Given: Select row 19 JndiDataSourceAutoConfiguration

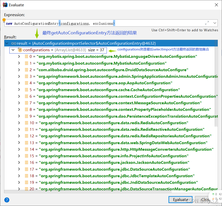Looking at the screenshot, I should click(111, 182).
